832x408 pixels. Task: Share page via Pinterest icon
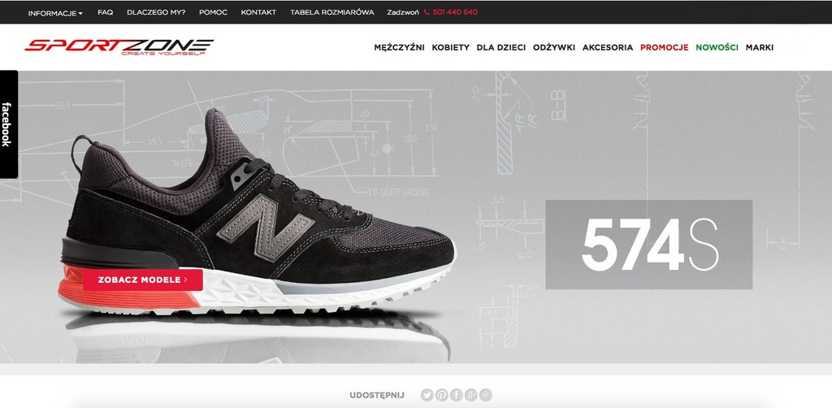coord(441,395)
